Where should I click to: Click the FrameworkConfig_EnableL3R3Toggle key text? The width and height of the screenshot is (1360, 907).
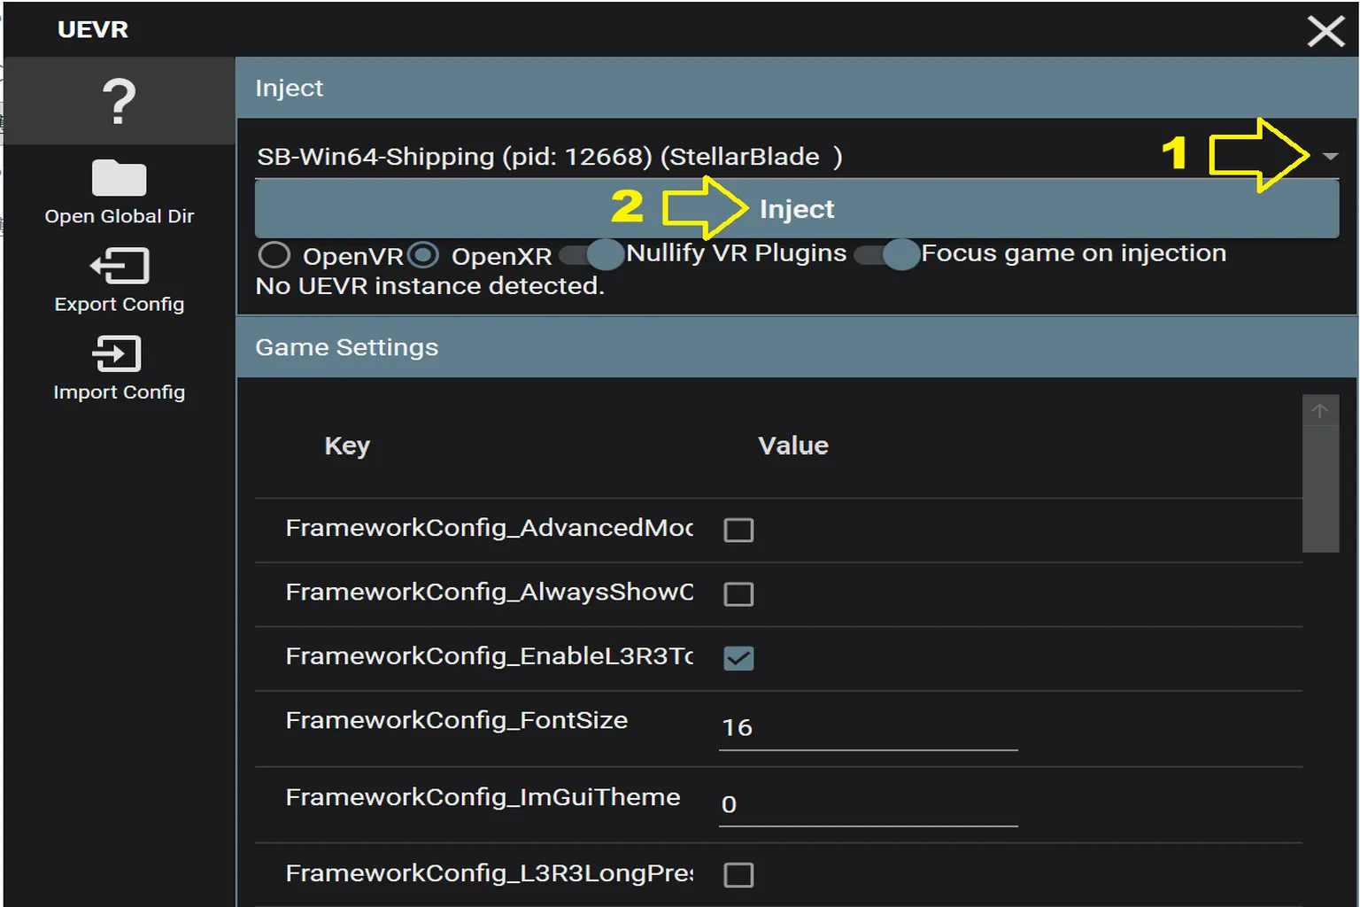(x=490, y=656)
